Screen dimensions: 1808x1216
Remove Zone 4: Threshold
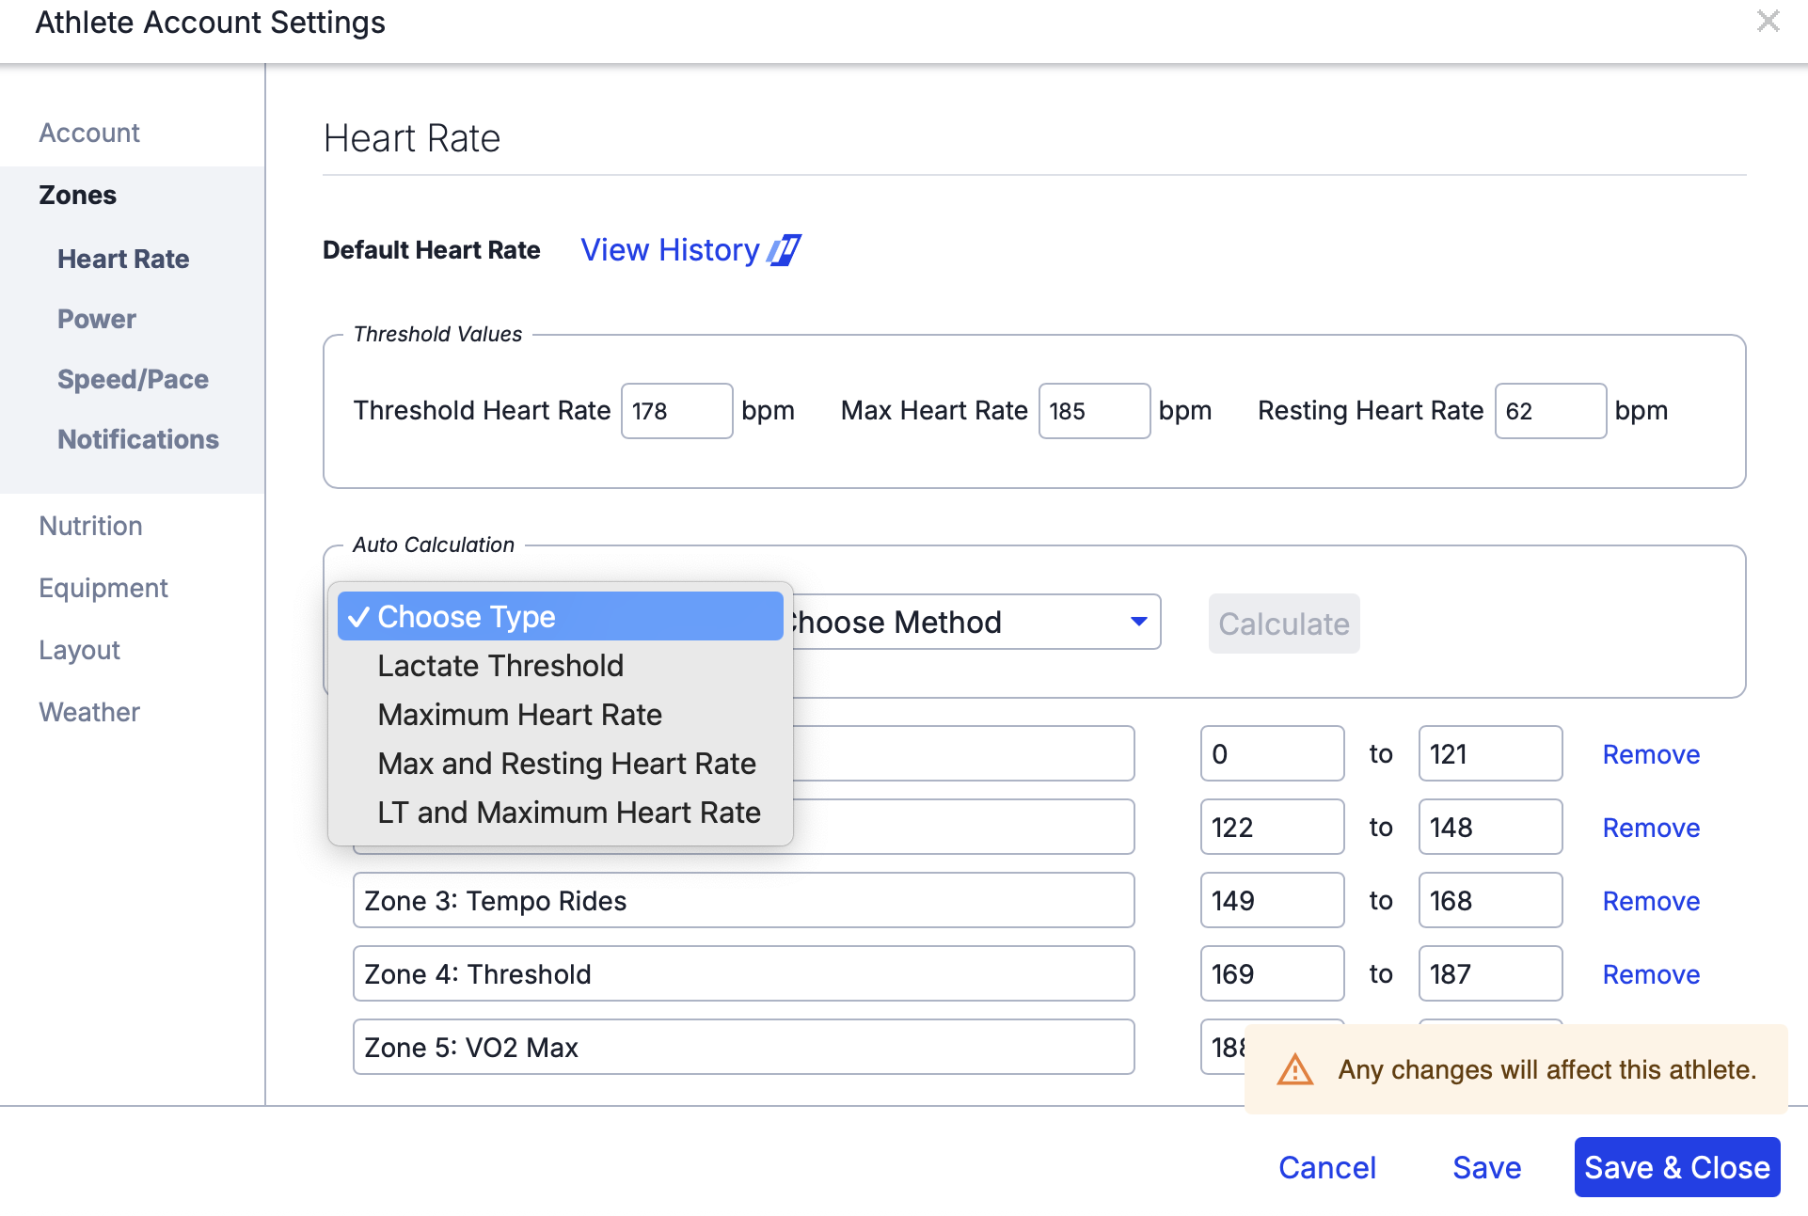point(1651,974)
